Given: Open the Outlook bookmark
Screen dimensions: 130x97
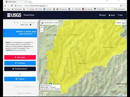Looking at the screenshot, I should click(x=48, y=9).
